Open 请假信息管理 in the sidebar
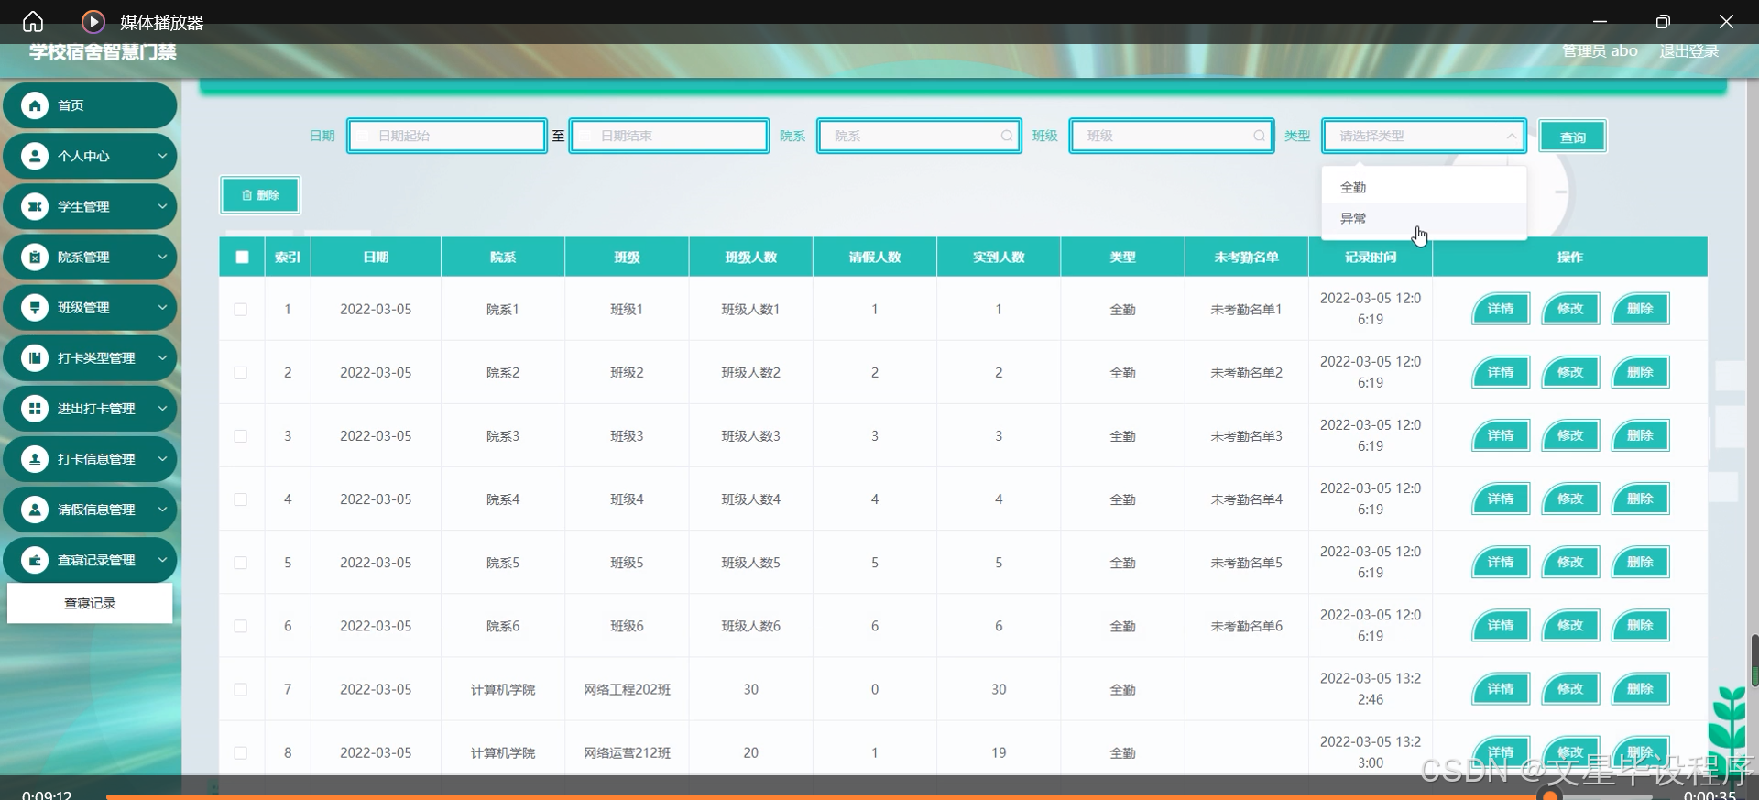 (x=90, y=509)
